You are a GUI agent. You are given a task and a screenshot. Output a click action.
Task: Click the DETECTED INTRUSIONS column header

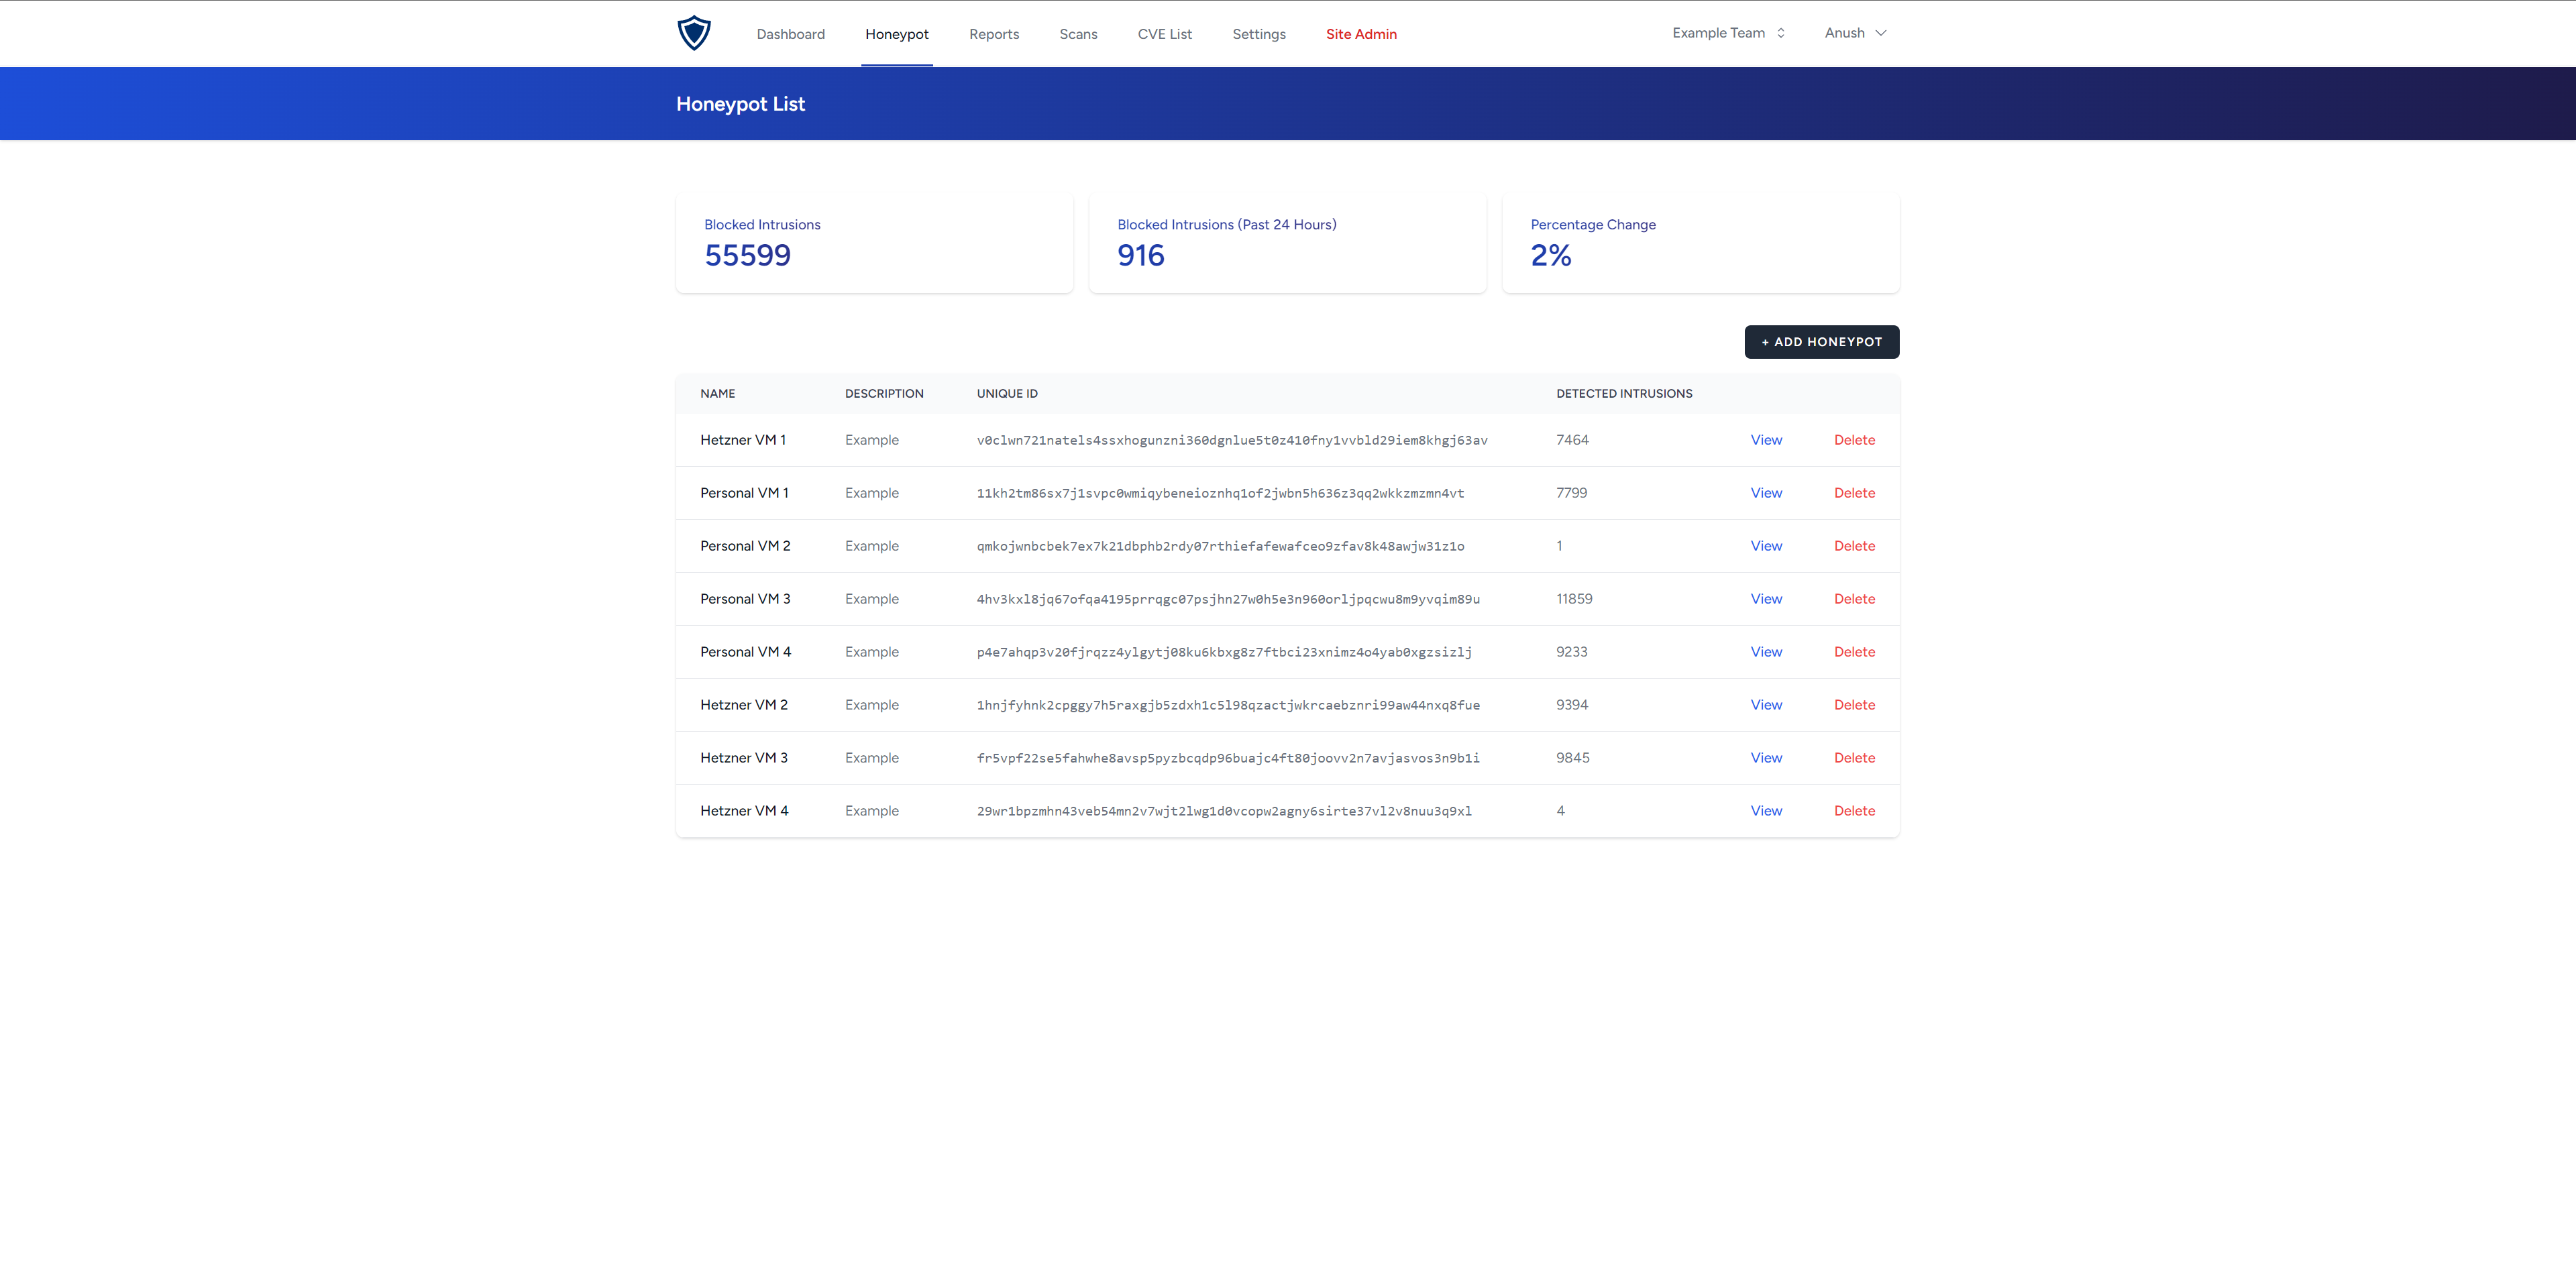1624,394
